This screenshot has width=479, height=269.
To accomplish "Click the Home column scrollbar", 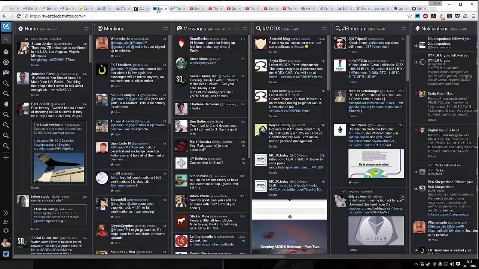I will tap(91, 49).
